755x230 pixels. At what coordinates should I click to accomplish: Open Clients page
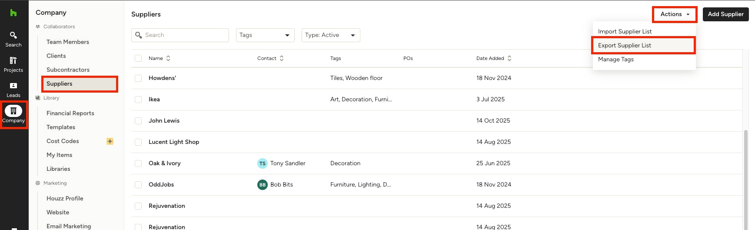coord(56,56)
